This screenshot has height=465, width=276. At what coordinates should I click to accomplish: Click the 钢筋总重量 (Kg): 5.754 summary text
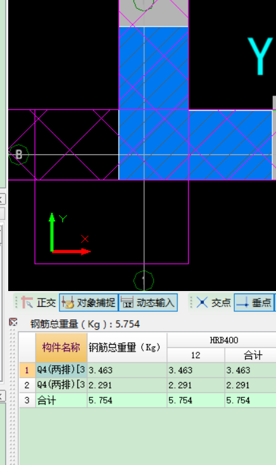click(85, 324)
